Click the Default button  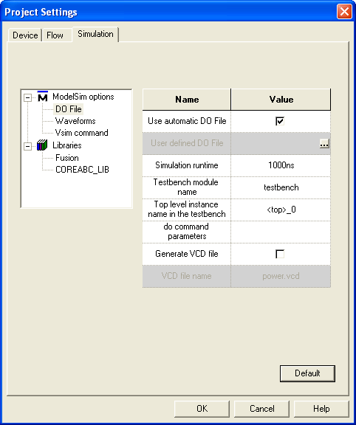point(307,373)
